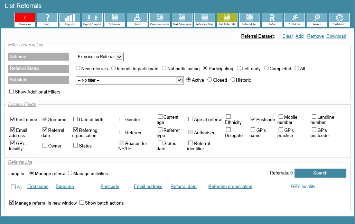Tick the Referrer type checkbox
This screenshot has width=355, height=224.
pos(160,130)
